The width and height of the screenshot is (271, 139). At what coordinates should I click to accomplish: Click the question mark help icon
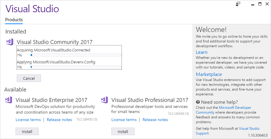[x=198, y=102]
